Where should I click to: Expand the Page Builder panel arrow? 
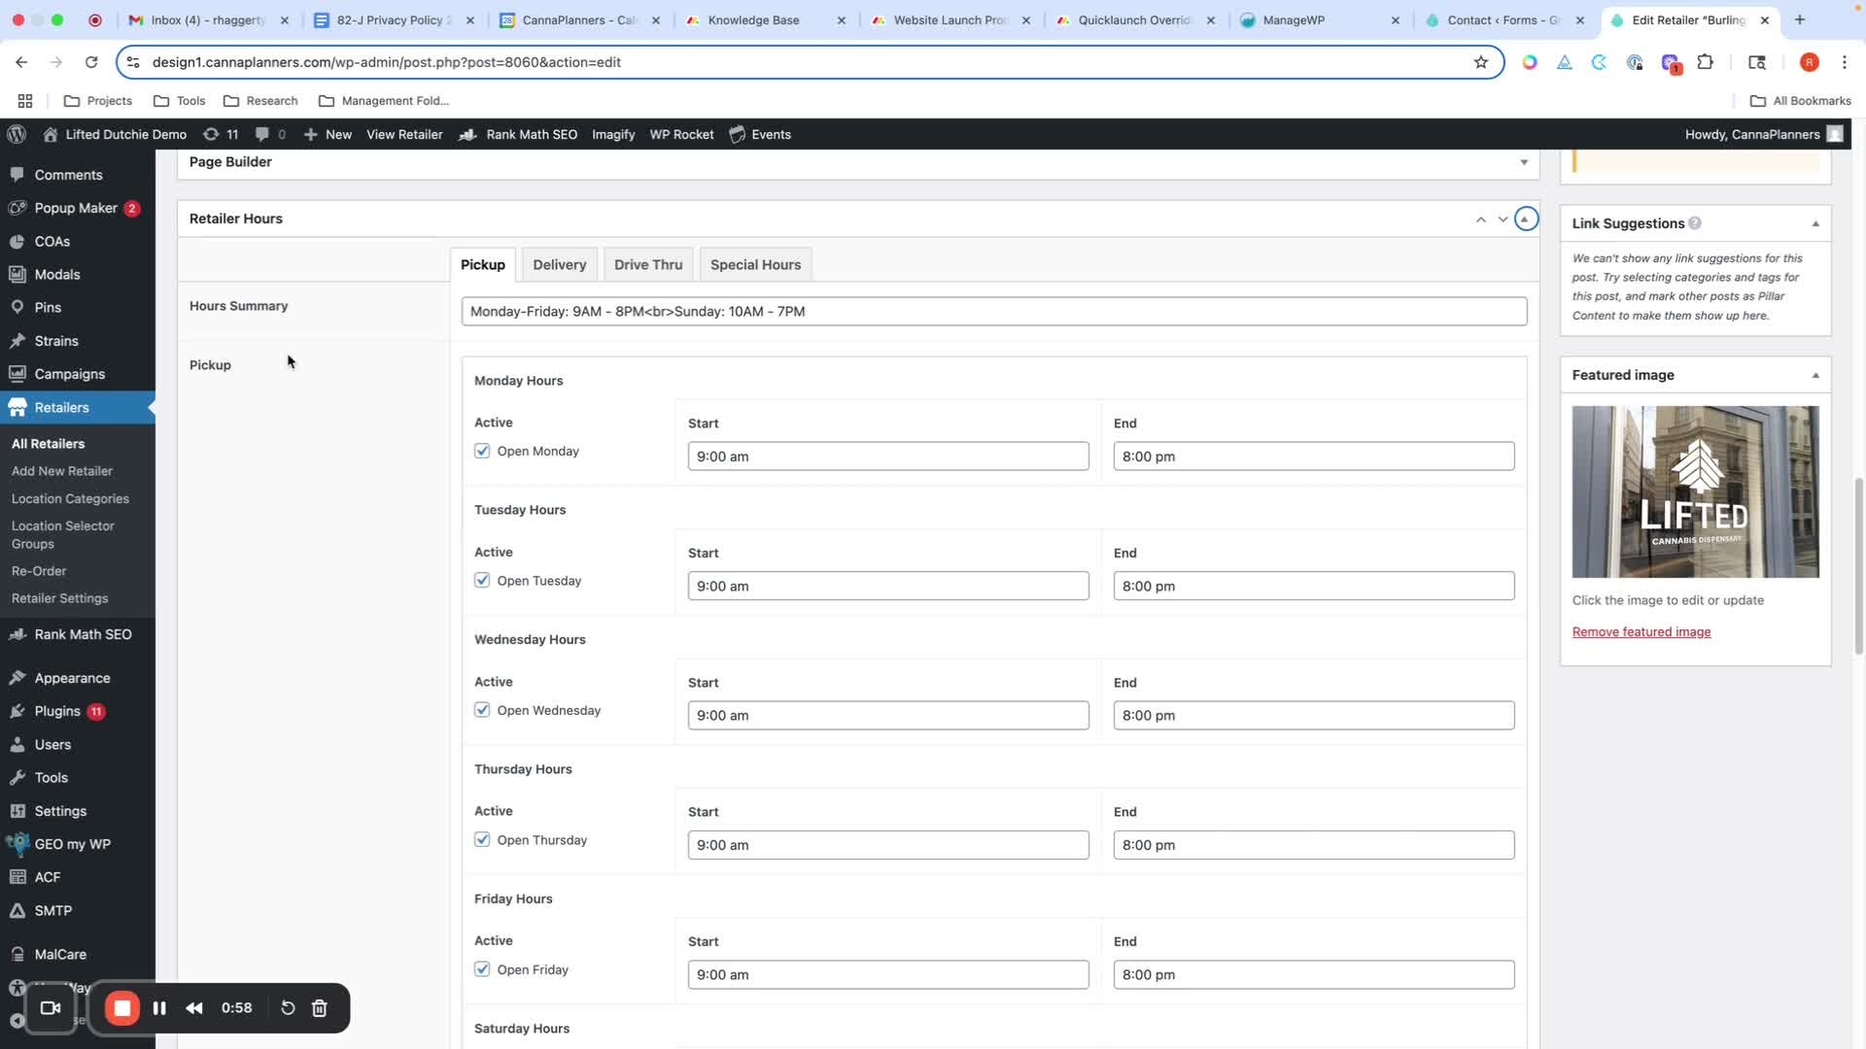(1524, 162)
